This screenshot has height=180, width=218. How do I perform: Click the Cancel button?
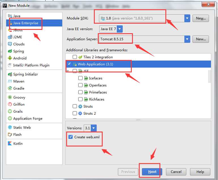point(176,172)
